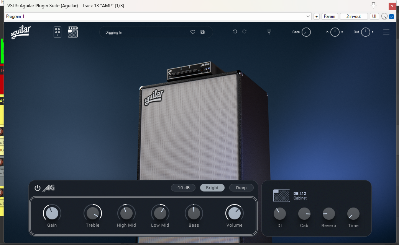Click the AG amp logo
The width and height of the screenshot is (399, 245).
click(x=49, y=188)
